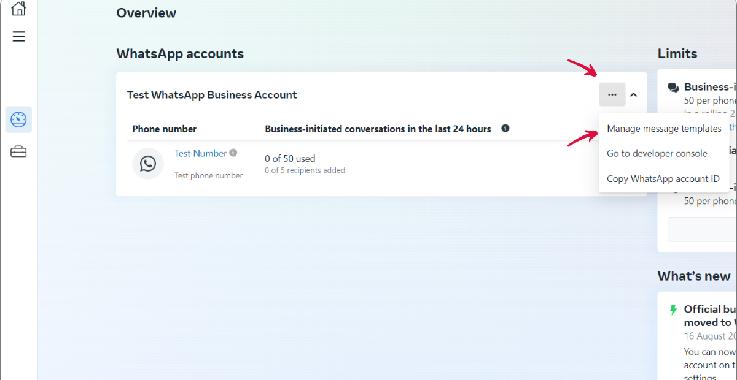Choose Manage message templates
The height and width of the screenshot is (380, 737).
pyautogui.click(x=664, y=129)
